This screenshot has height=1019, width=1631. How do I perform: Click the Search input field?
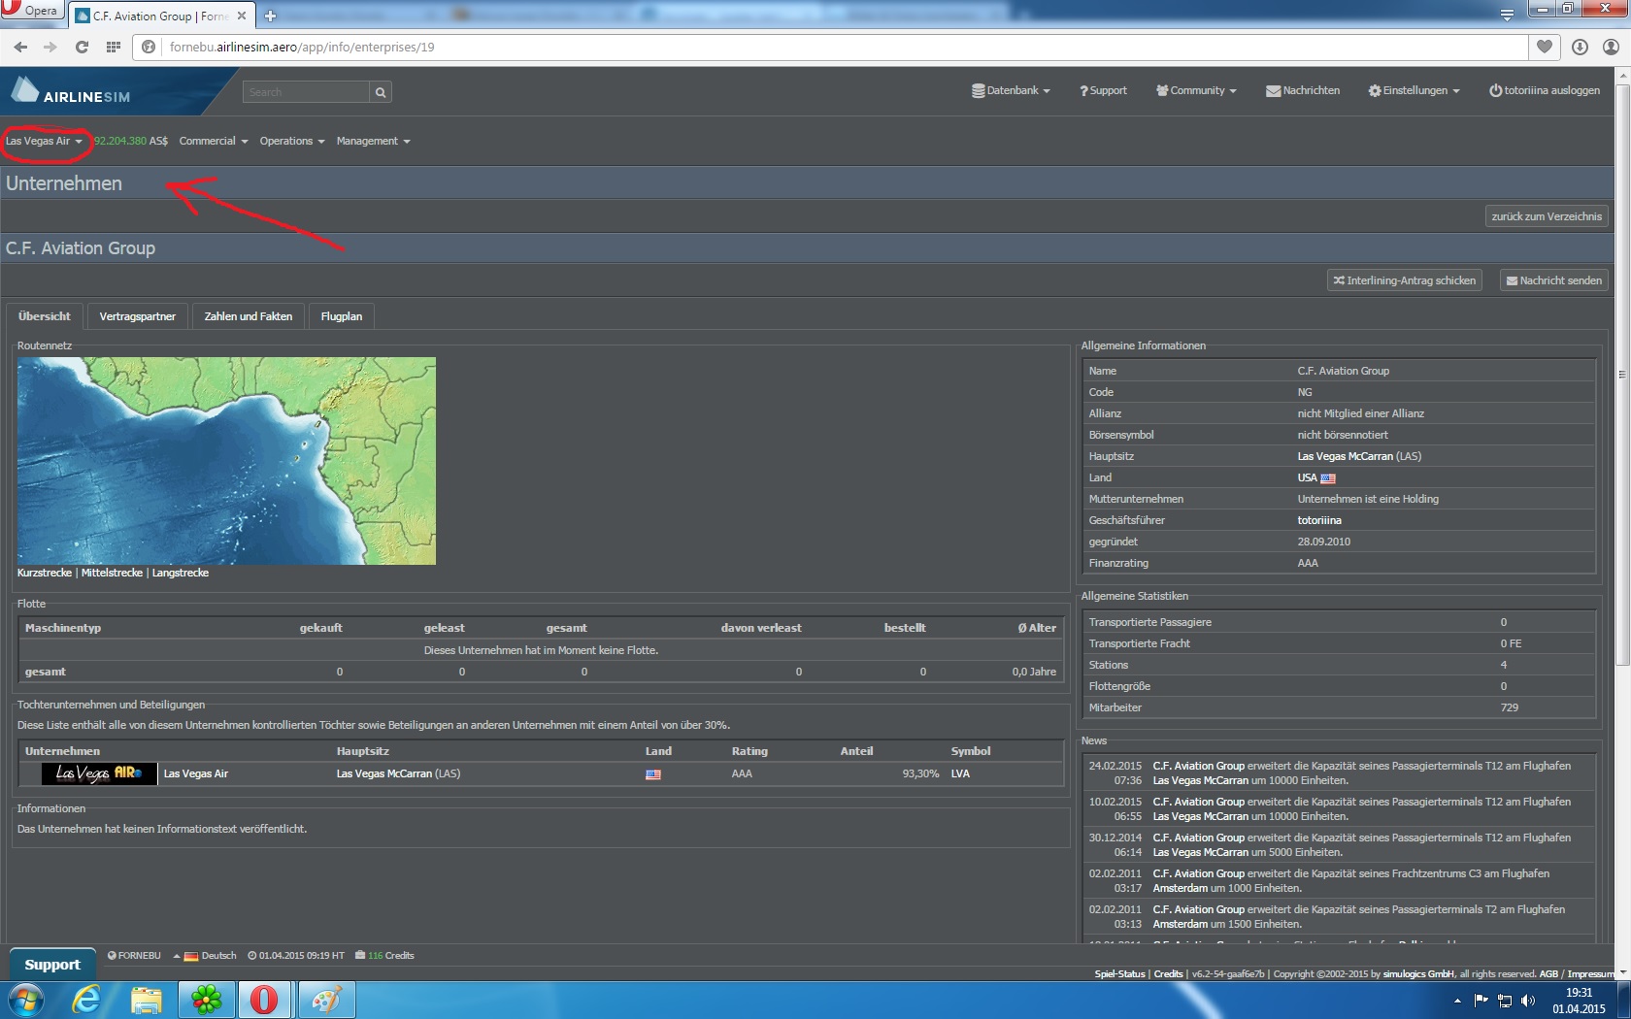tap(306, 92)
